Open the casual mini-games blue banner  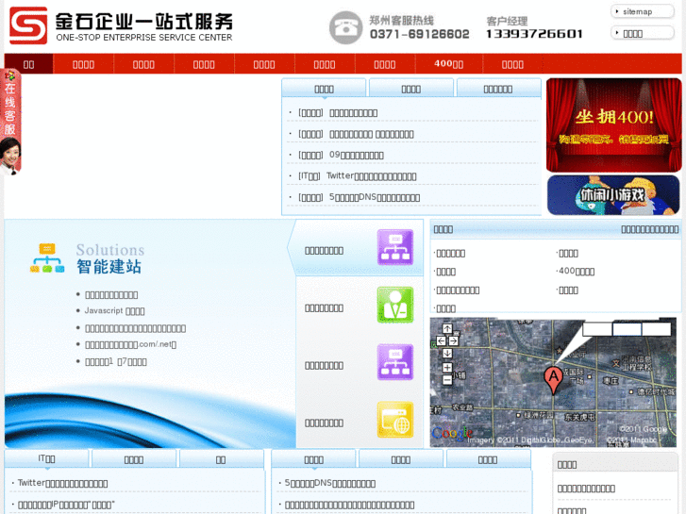[613, 195]
